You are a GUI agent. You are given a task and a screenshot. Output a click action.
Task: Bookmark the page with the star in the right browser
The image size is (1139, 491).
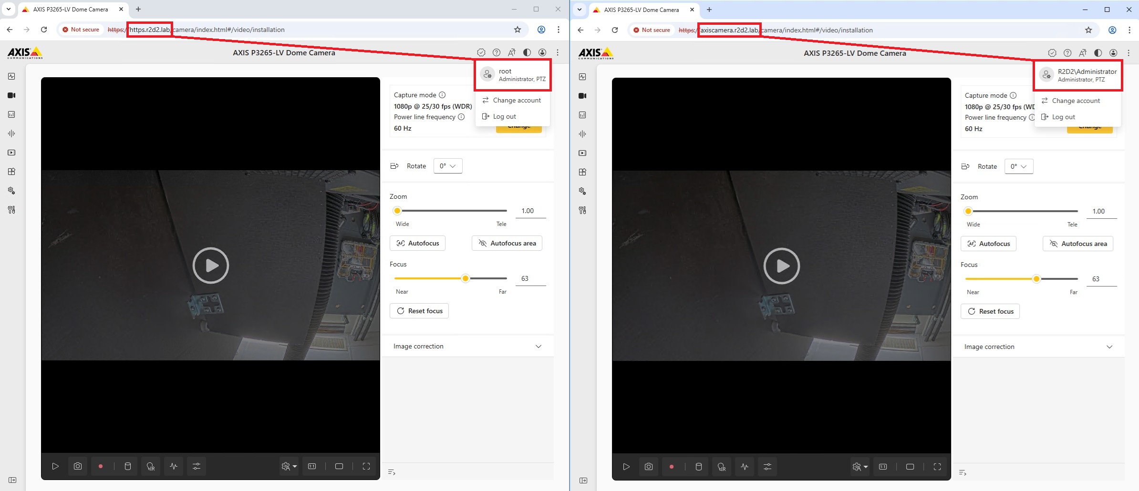click(1088, 30)
